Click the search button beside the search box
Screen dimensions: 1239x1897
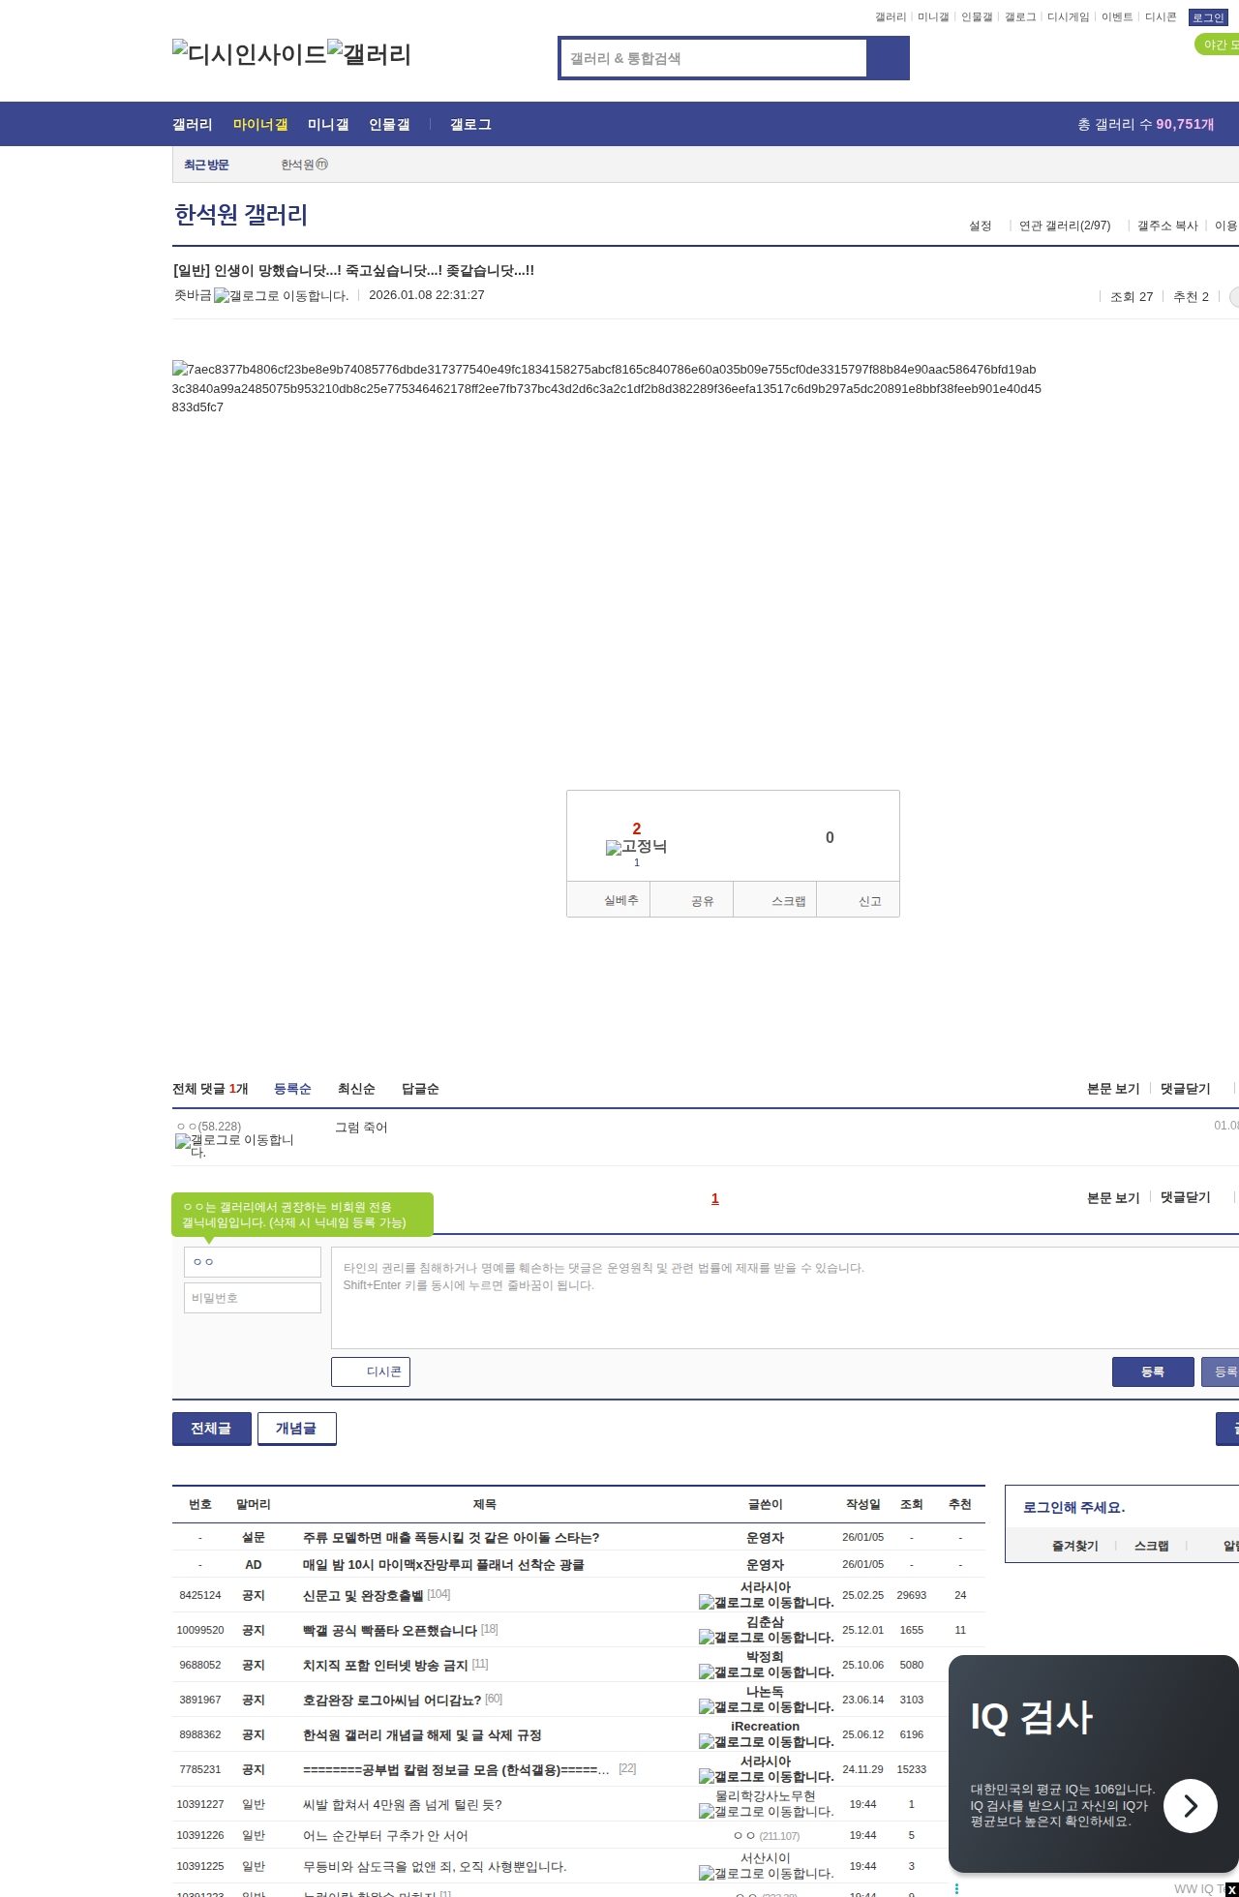(888, 58)
